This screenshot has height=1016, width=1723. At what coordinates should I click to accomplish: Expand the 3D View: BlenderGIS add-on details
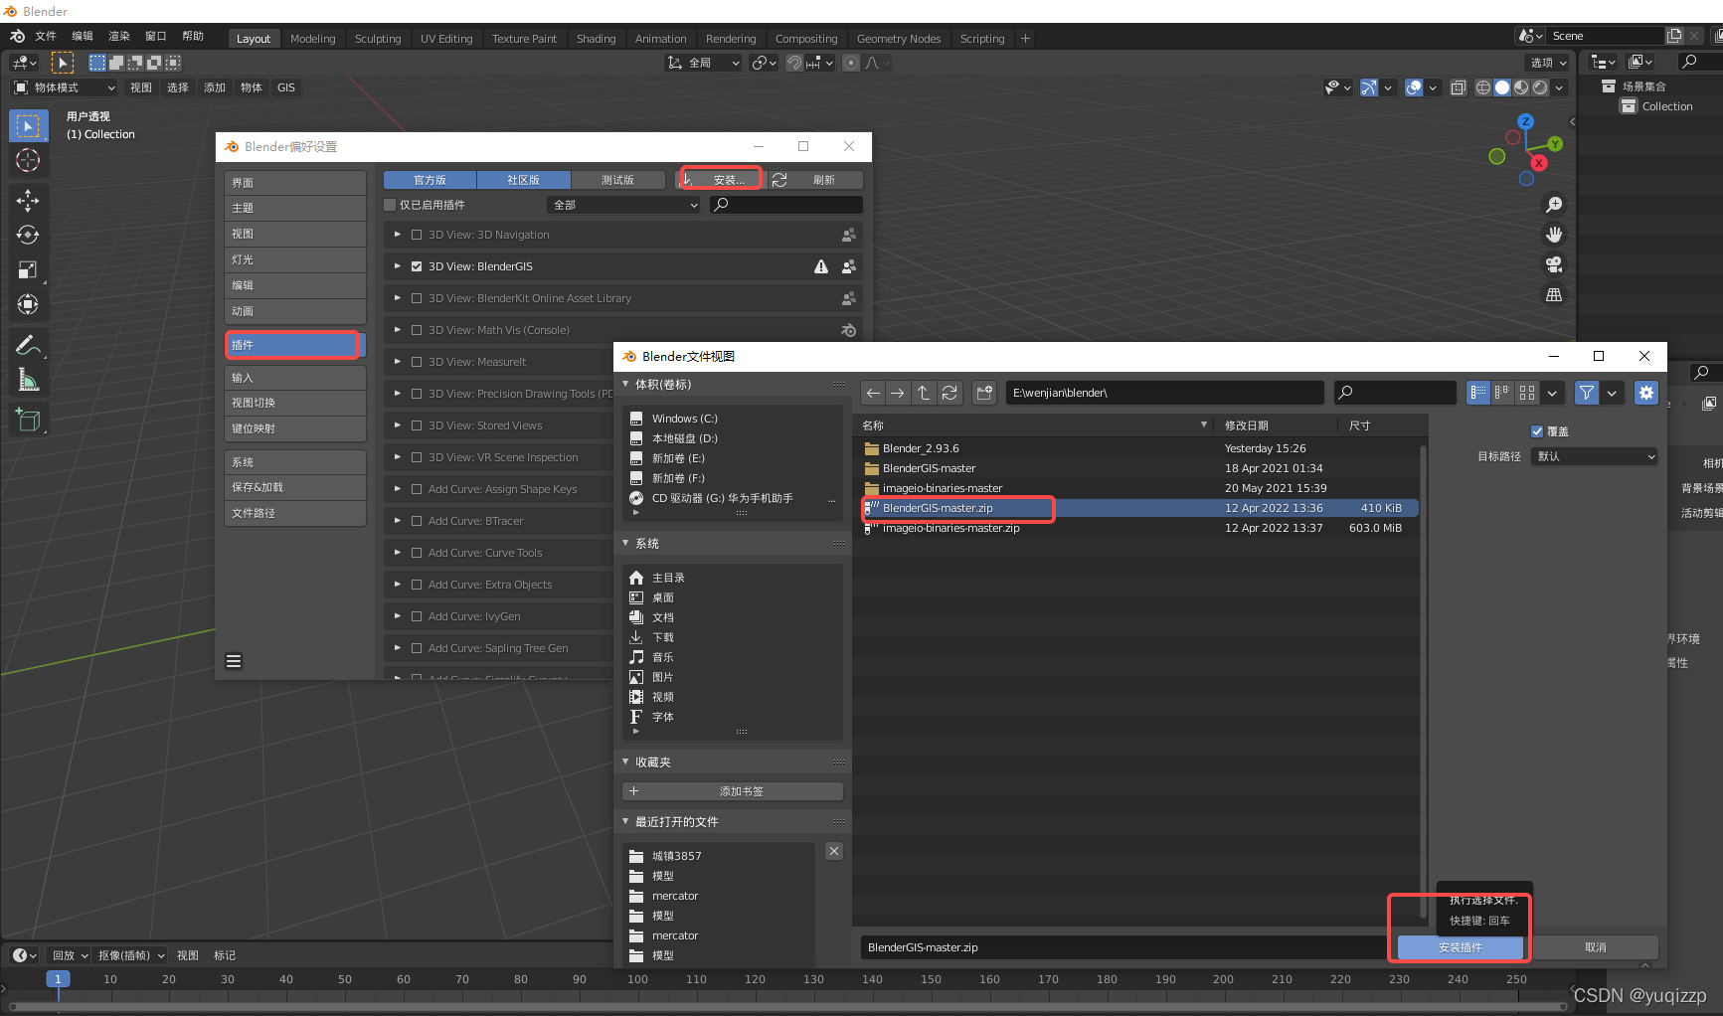click(x=397, y=266)
